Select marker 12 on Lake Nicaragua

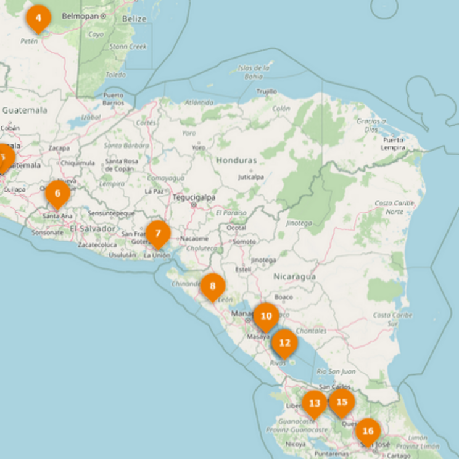(284, 344)
